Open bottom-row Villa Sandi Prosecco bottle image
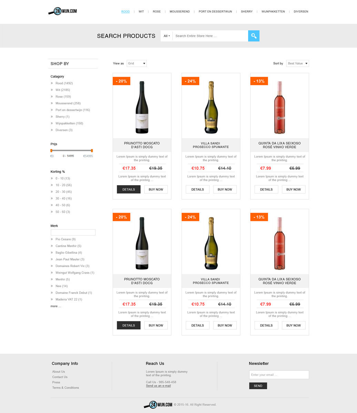This screenshot has height=413, width=357. tap(211, 243)
